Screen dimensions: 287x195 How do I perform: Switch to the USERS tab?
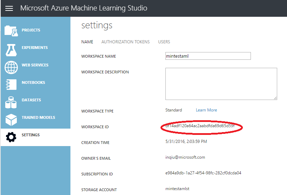164,42
